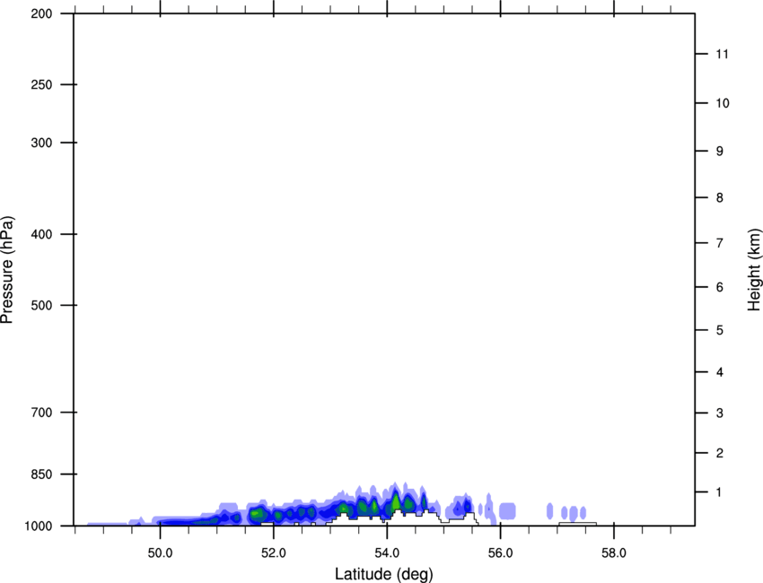Click the 200 pressure tick label
The width and height of the screenshot is (763, 583).
click(41, 13)
